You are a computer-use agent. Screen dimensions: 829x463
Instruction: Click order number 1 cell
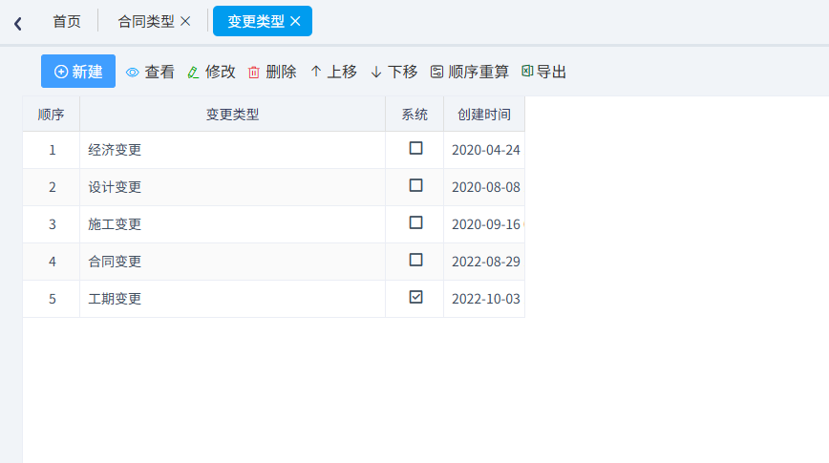[52, 150]
